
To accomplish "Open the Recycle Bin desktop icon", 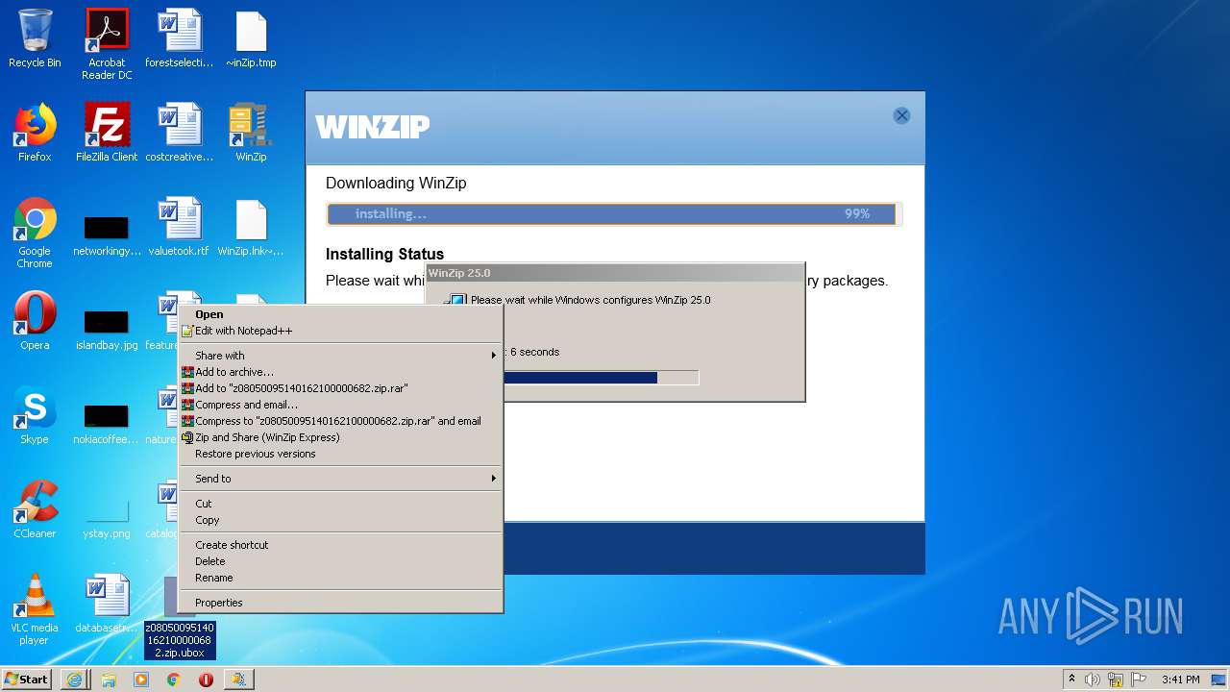I will tap(35, 38).
